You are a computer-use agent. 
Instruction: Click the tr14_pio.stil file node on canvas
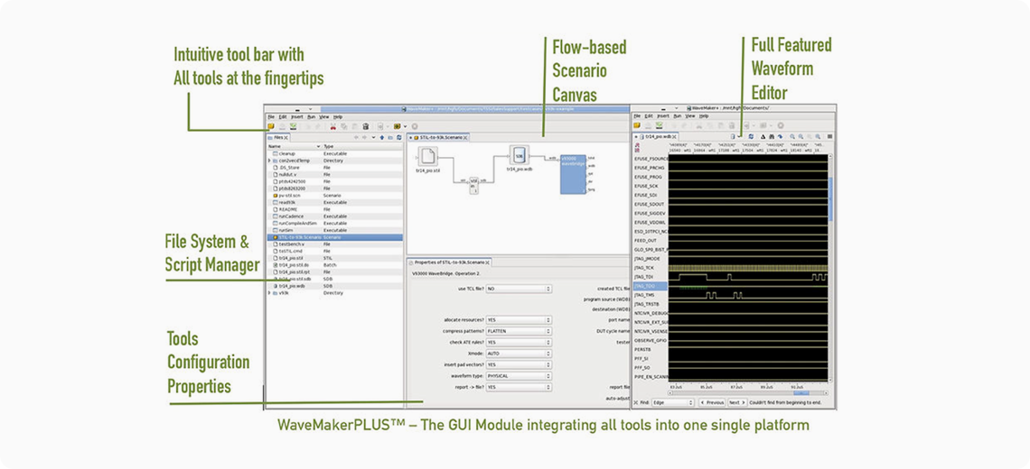[x=428, y=156]
